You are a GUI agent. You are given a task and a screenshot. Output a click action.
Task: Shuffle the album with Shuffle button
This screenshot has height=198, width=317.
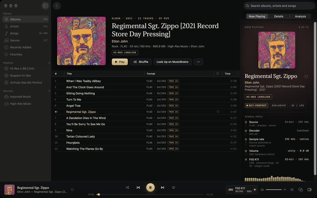pyautogui.click(x=141, y=62)
